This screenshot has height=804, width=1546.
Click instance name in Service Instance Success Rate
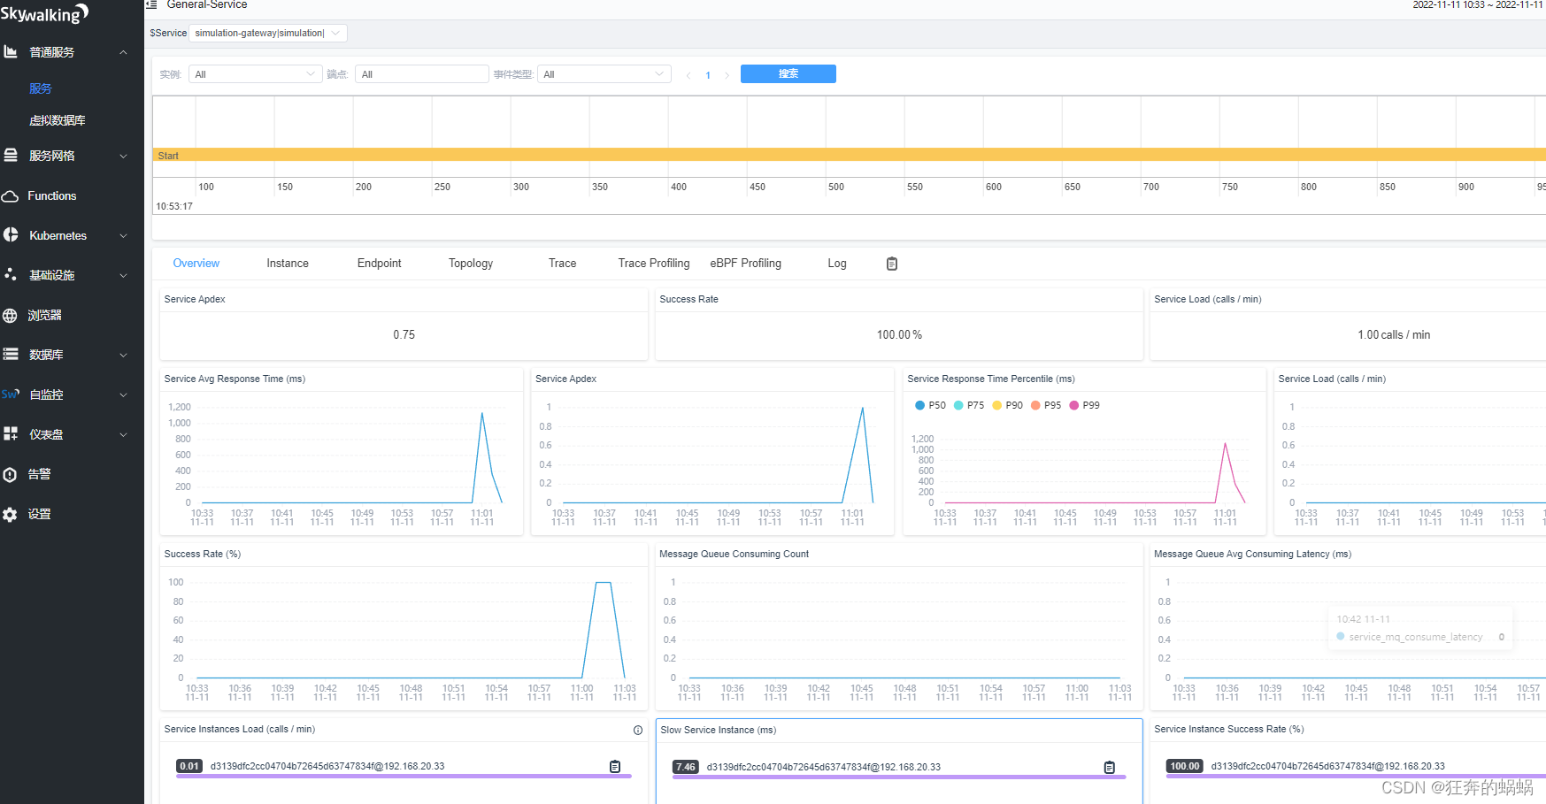[1327, 766]
